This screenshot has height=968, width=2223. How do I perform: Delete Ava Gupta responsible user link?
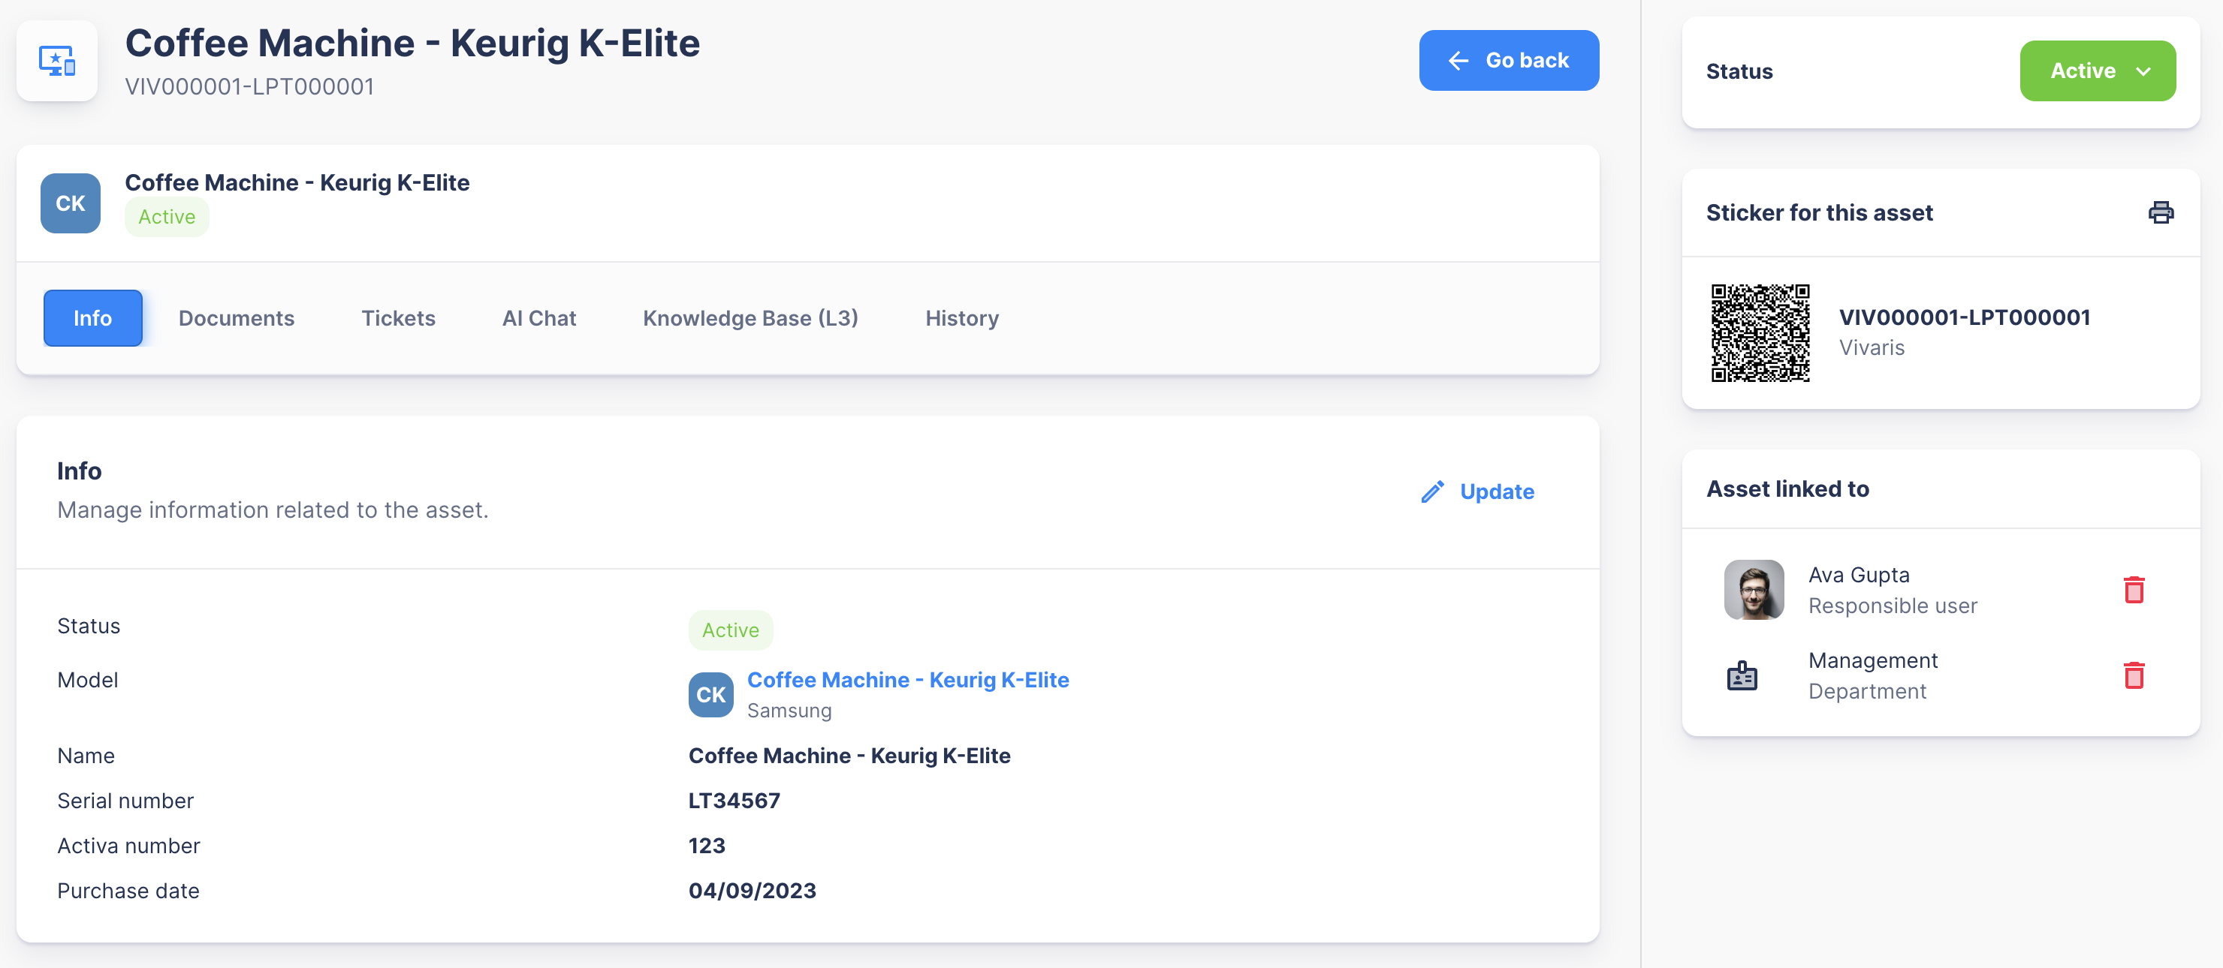point(2133,590)
